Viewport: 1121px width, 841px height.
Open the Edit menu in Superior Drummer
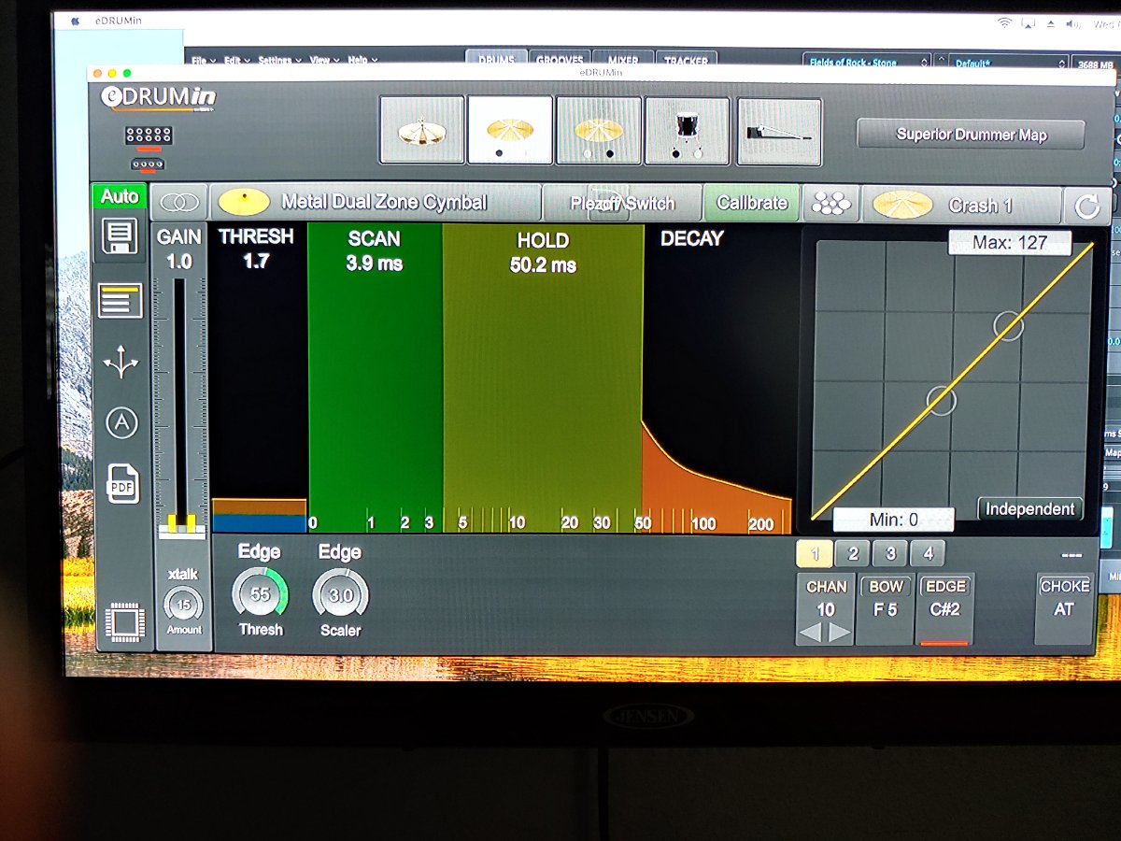click(235, 61)
